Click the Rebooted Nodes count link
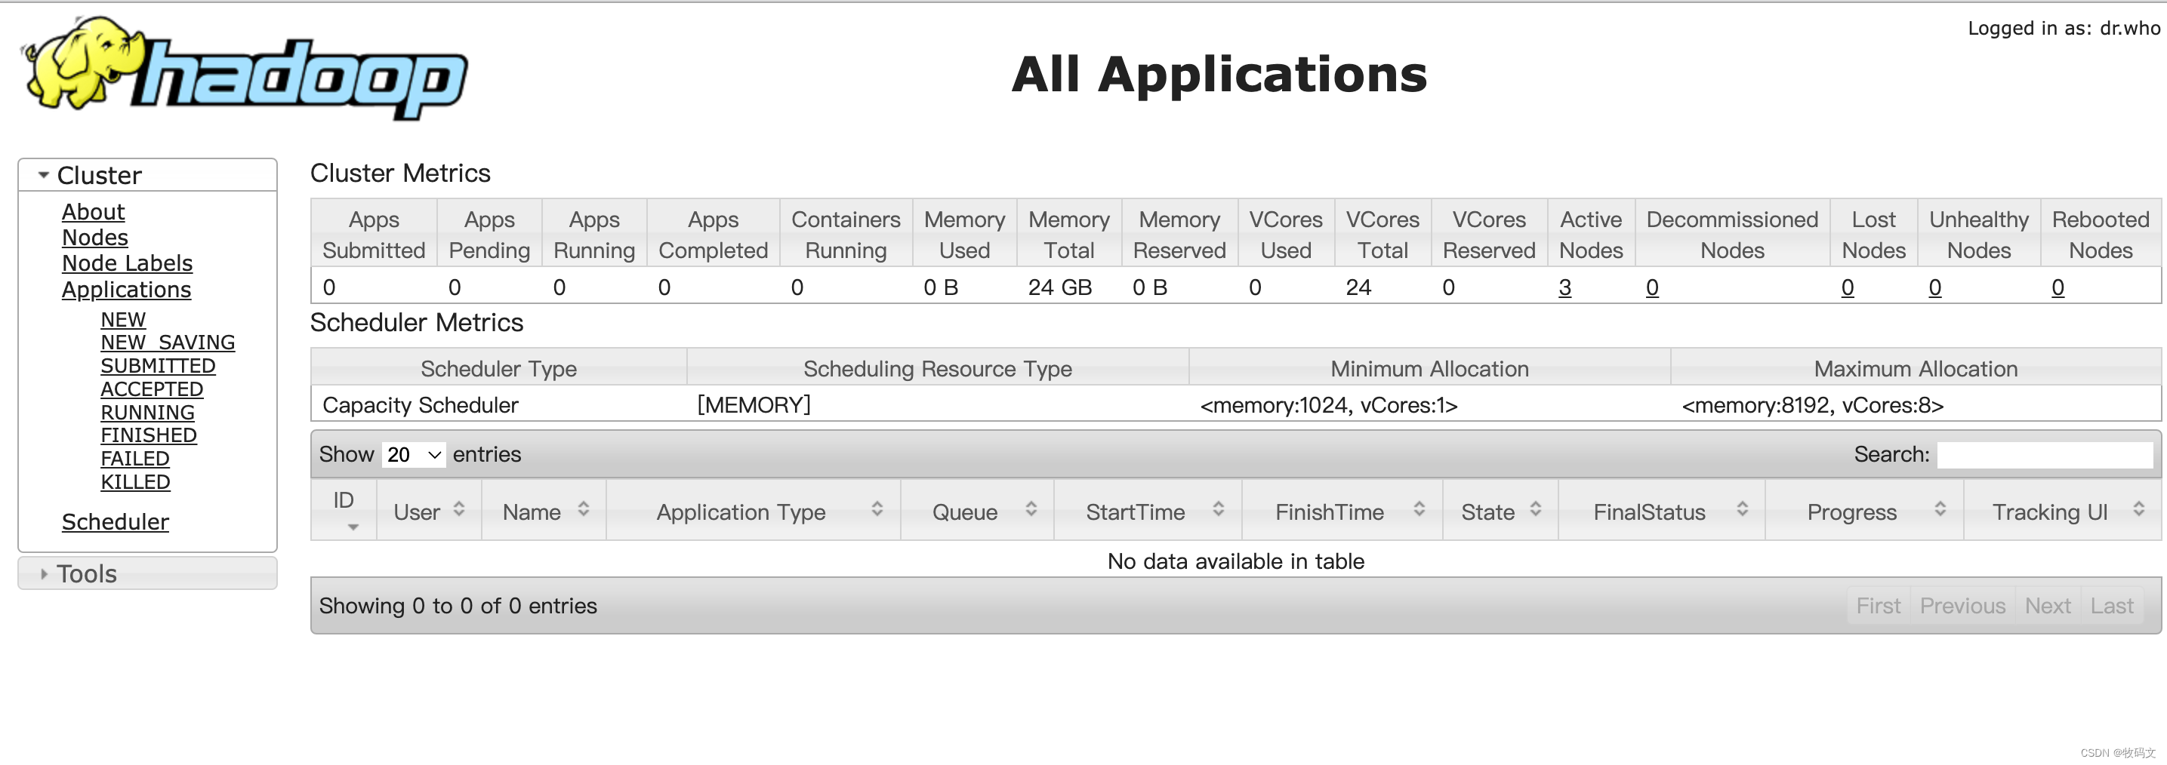The height and width of the screenshot is (765, 2167). point(2058,287)
